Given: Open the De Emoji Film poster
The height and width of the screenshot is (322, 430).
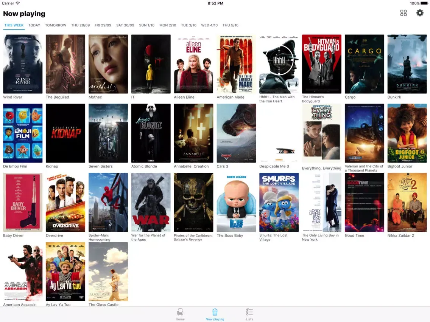Looking at the screenshot, I should pyautogui.click(x=23, y=133).
